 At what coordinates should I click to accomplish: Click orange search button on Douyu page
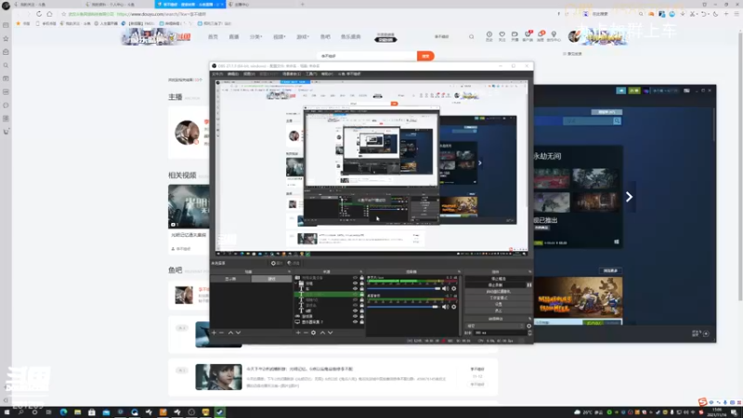(425, 56)
